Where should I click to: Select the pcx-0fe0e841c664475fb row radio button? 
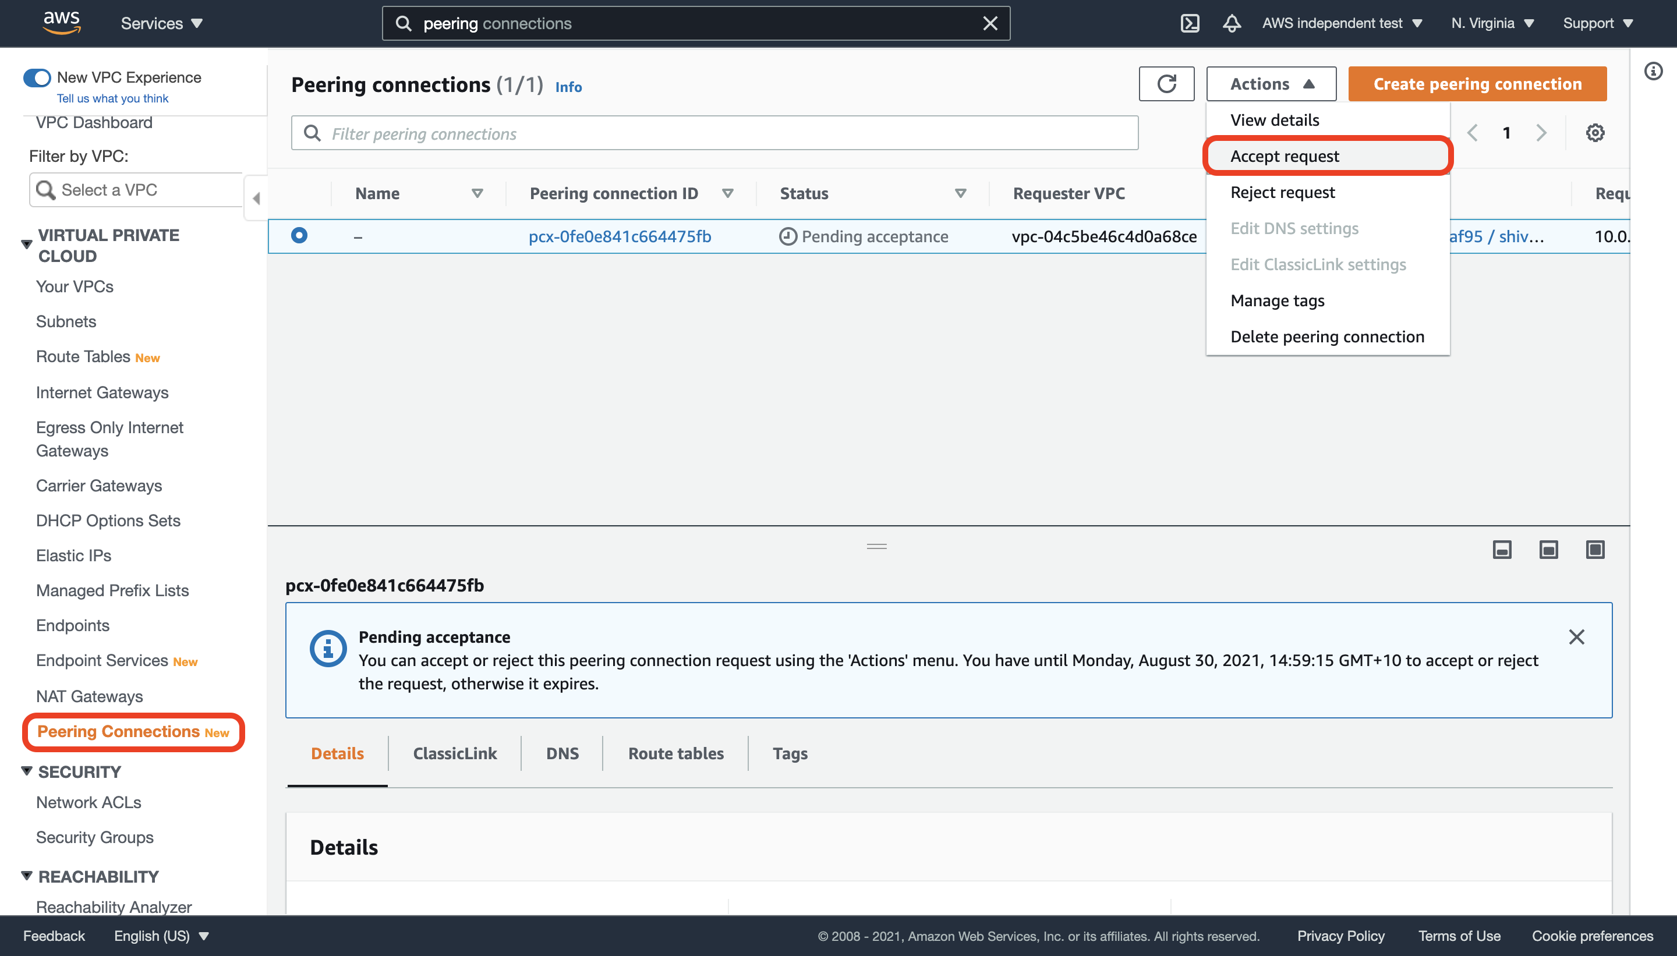pos(299,236)
